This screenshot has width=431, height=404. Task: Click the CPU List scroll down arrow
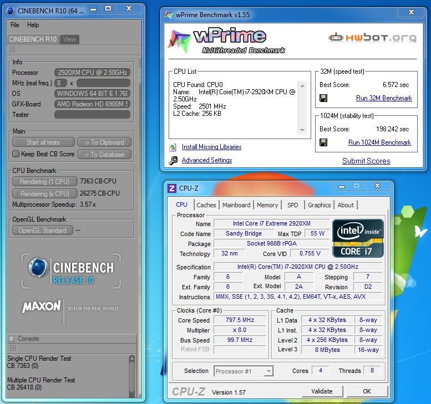coord(302,130)
